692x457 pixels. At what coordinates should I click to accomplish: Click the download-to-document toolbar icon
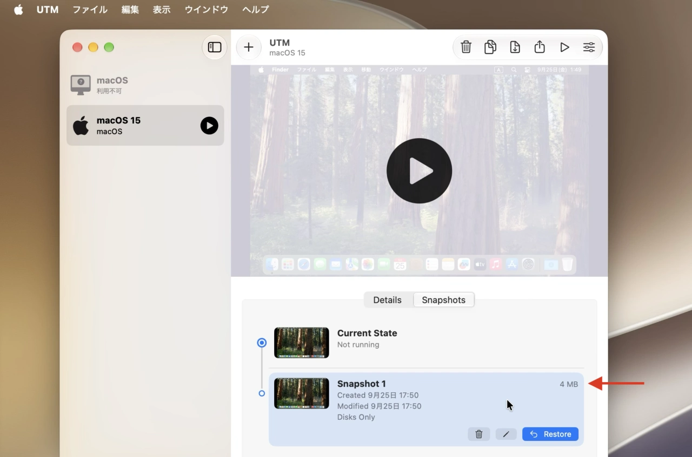[515, 47]
